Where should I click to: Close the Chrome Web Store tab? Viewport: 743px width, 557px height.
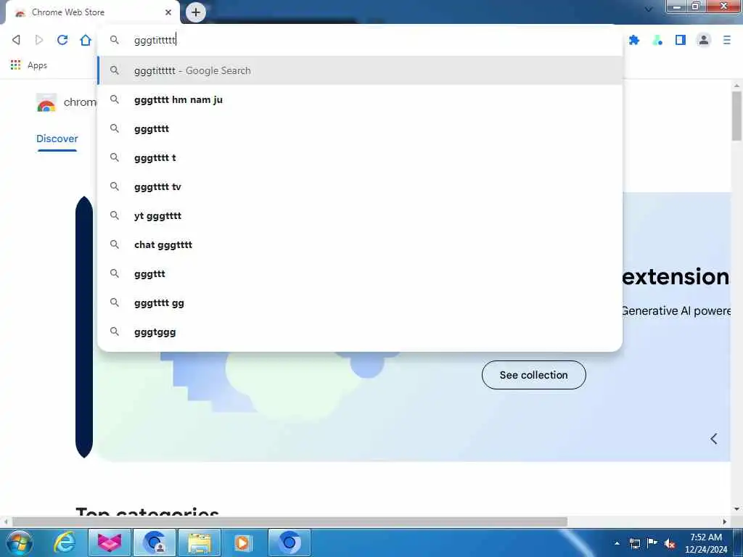pos(168,12)
